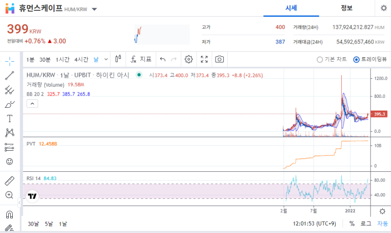Open the emoji icons tool

pyautogui.click(x=10, y=162)
